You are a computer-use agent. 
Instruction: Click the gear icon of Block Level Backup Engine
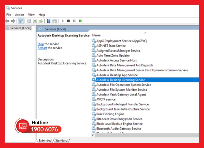[94, 124]
